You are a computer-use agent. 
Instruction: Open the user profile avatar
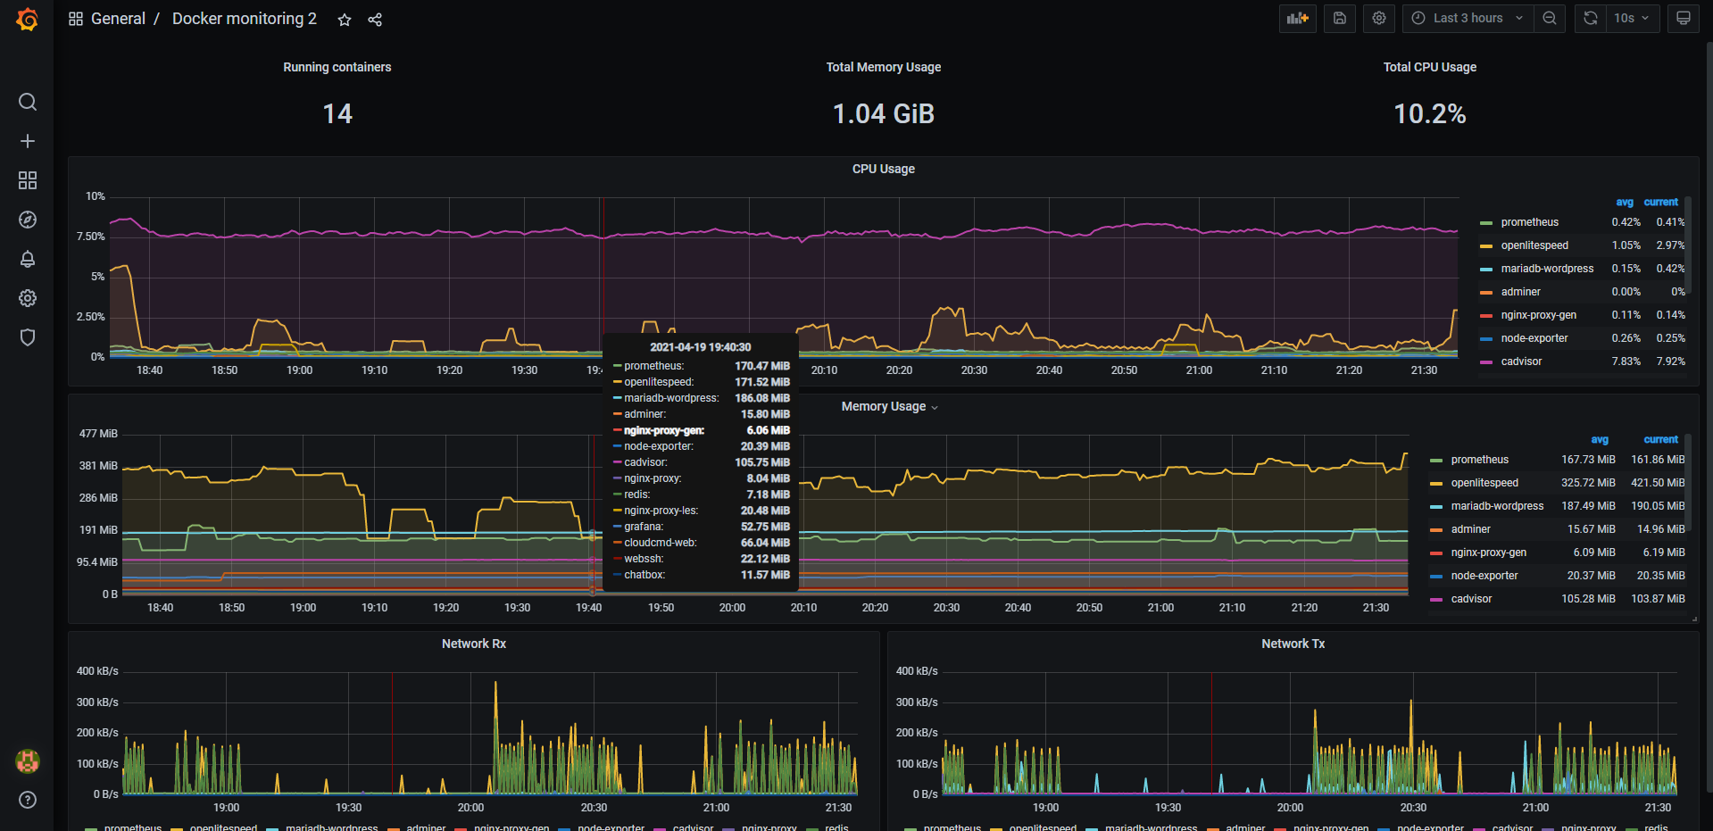[x=28, y=761]
